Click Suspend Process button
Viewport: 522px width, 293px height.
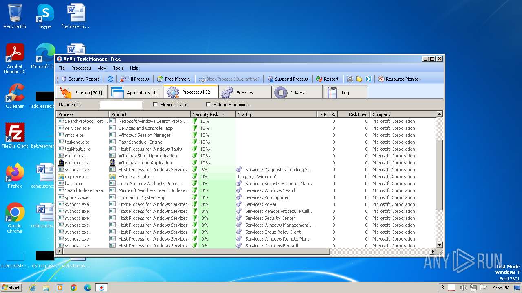288,79
